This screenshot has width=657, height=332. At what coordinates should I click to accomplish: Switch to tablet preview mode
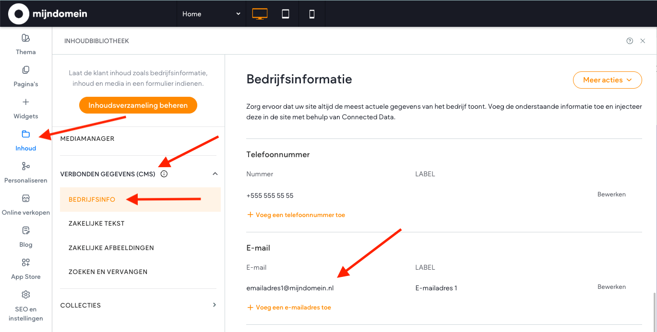[x=286, y=14]
